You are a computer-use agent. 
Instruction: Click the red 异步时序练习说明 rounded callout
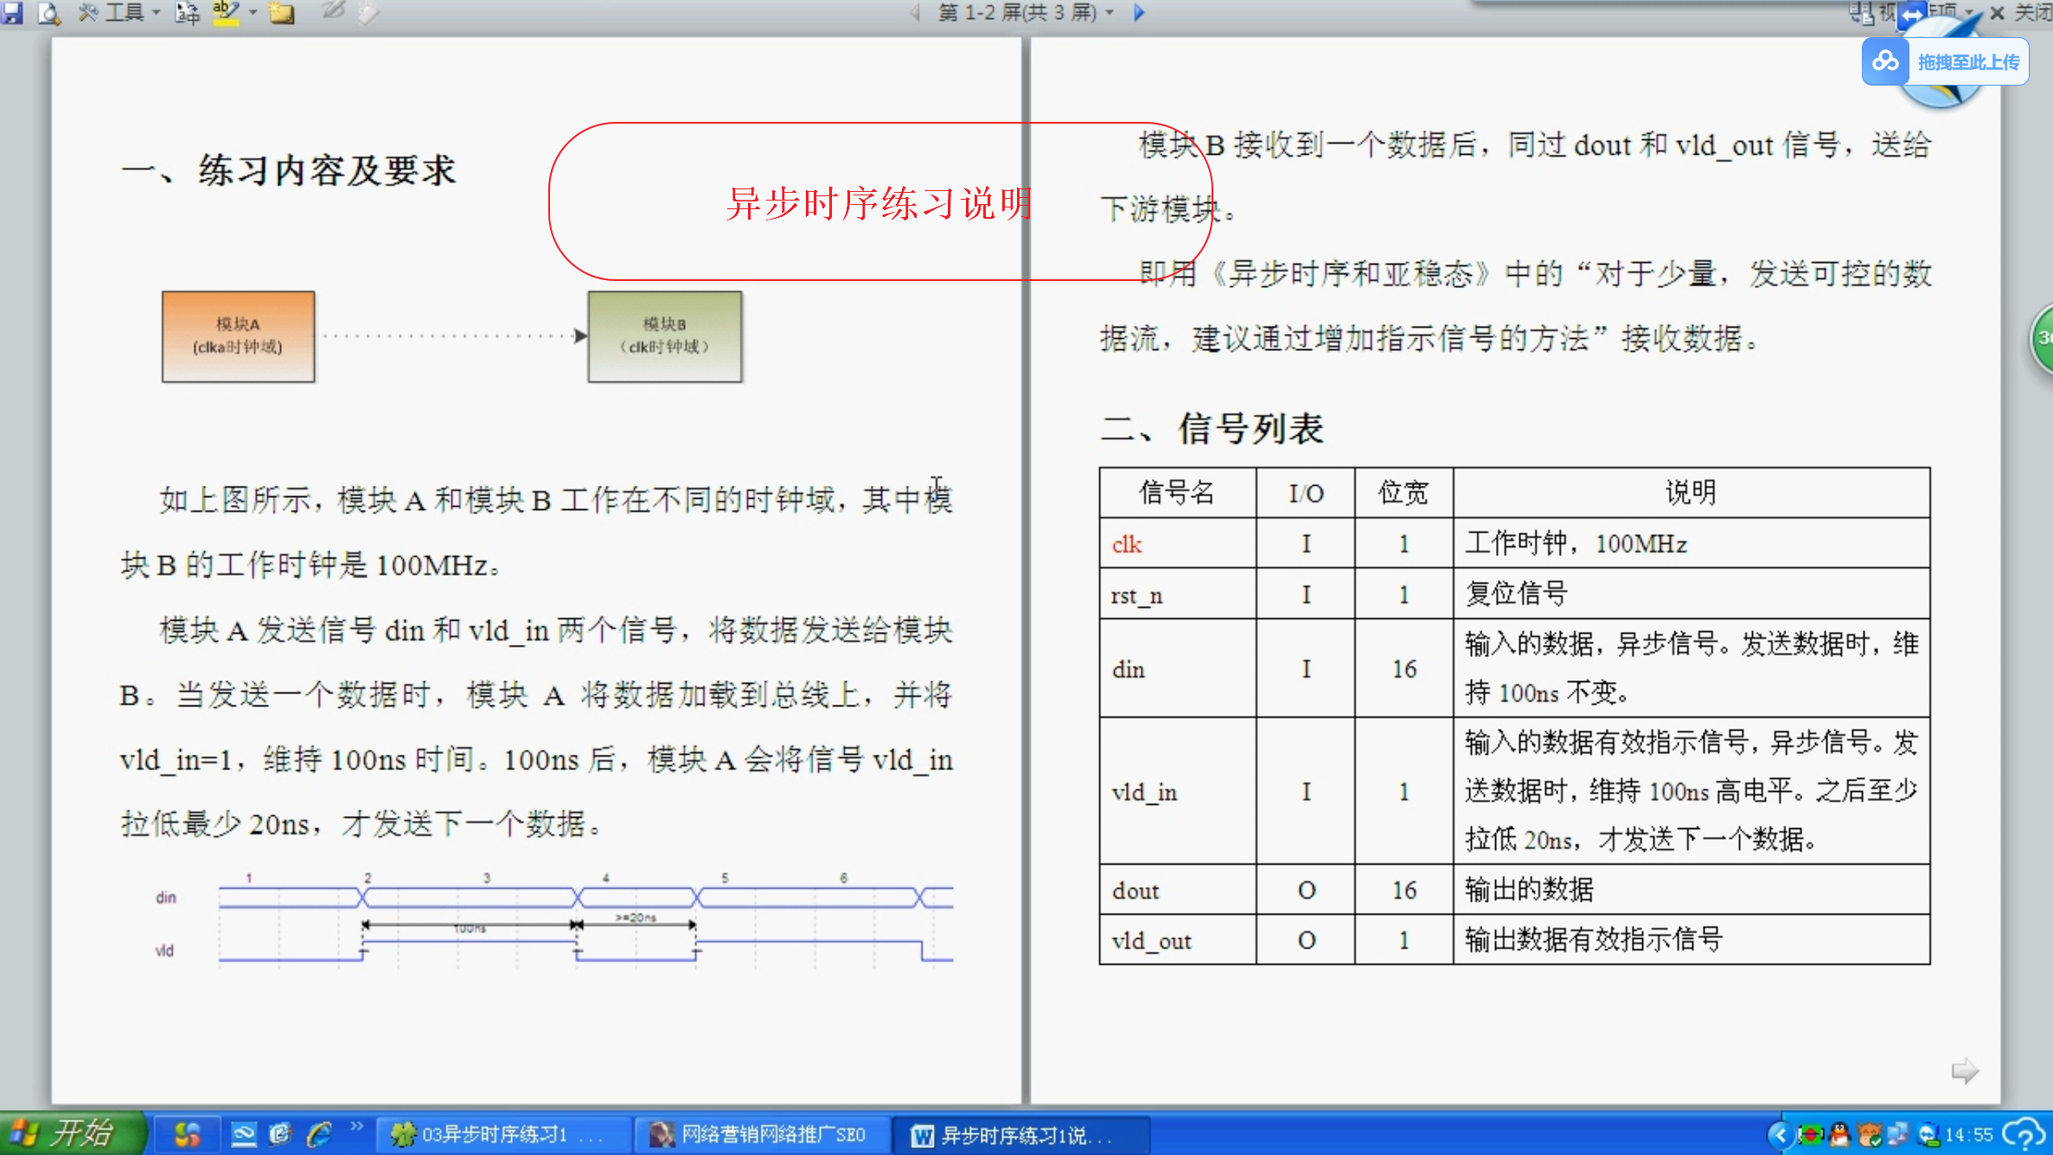point(880,201)
